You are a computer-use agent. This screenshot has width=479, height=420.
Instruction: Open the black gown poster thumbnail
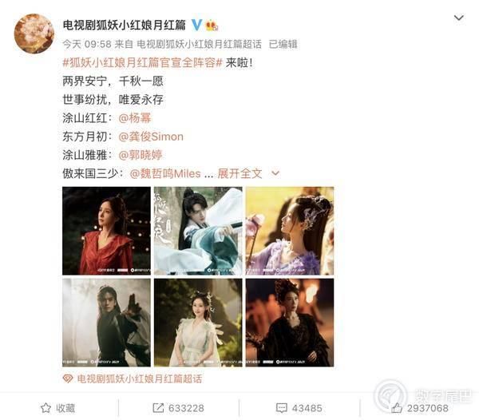coord(290,323)
